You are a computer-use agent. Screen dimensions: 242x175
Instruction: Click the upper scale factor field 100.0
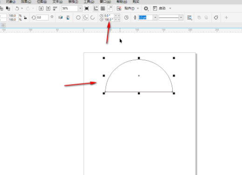(13, 16)
